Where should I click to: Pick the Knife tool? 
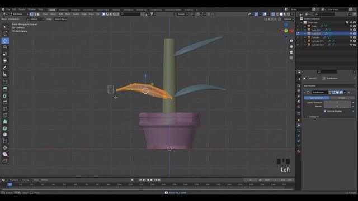tap(5, 116)
